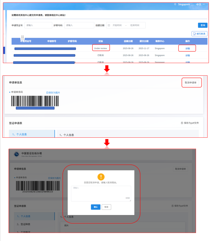The height and width of the screenshot is (241, 211).
Task: Click the cancellation reason text area
Action: pyautogui.click(x=101, y=193)
